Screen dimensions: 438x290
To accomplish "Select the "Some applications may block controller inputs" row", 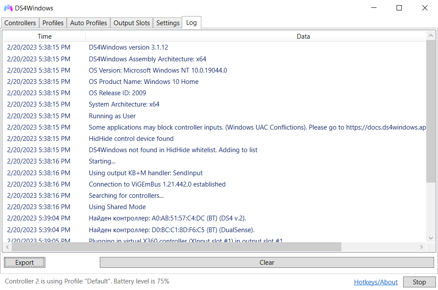I will pyautogui.click(x=215, y=127).
